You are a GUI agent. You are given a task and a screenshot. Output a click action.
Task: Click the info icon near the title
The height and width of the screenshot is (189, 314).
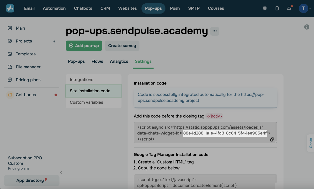(x=307, y=27)
